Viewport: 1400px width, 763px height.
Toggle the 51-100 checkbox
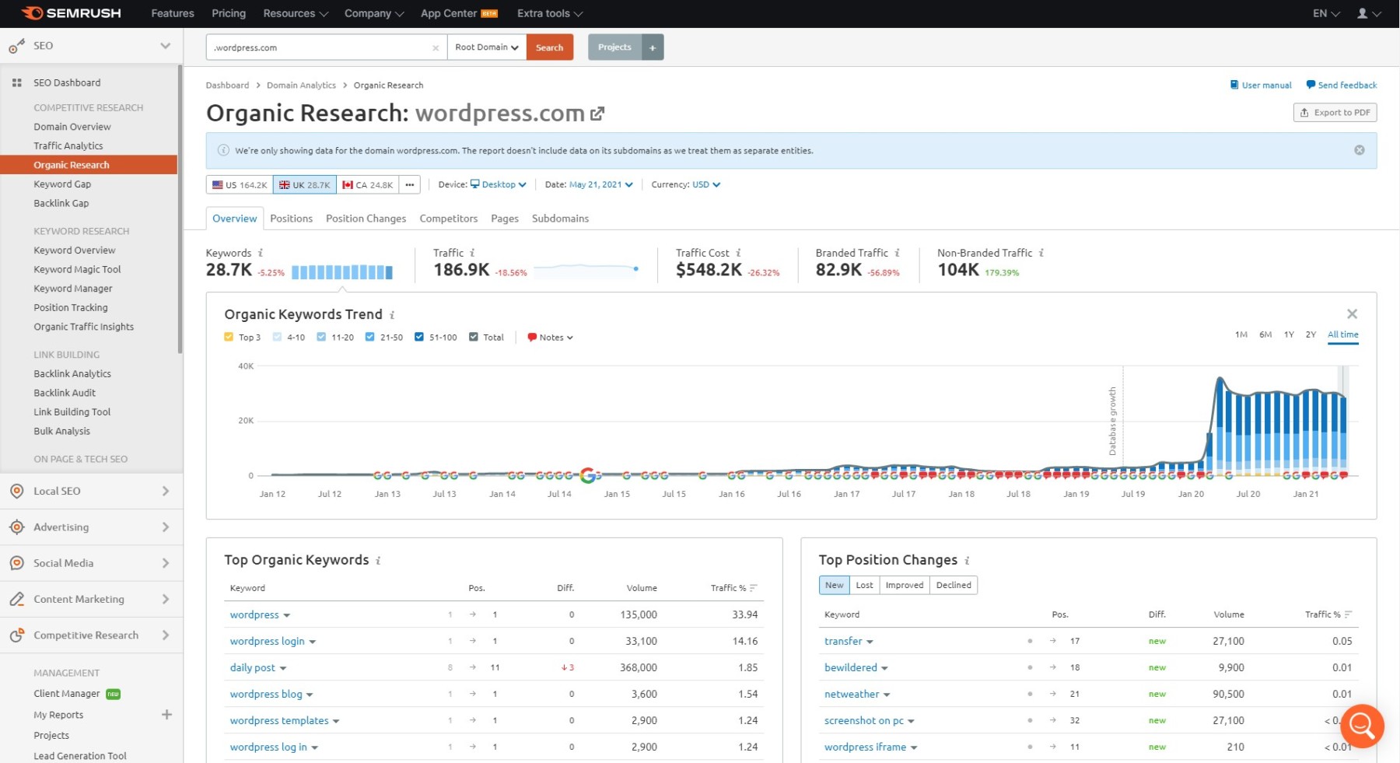coord(419,337)
